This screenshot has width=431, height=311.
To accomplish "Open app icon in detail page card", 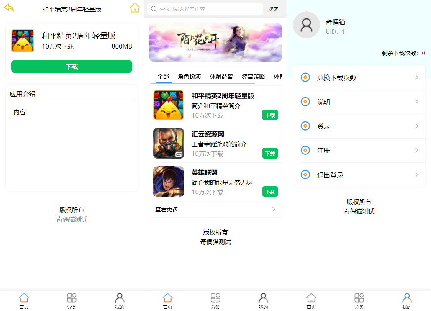I will click(23, 40).
